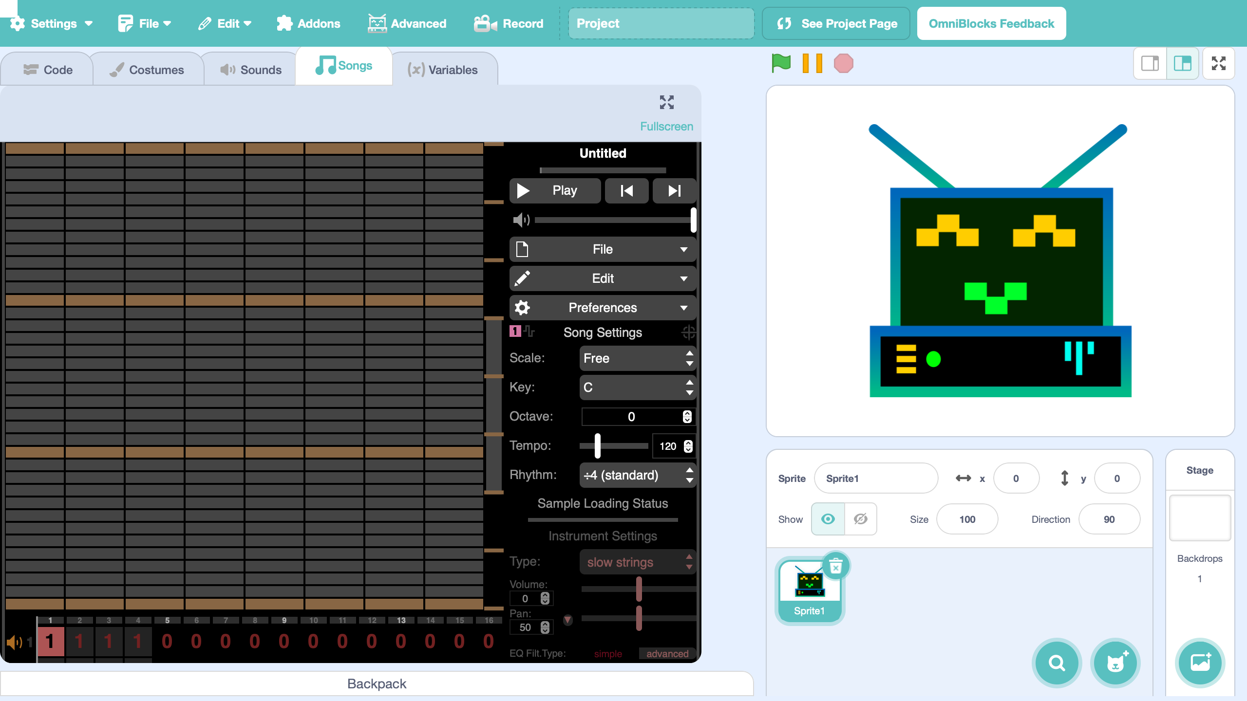
Task: Click the green flag to run project
Action: coord(781,63)
